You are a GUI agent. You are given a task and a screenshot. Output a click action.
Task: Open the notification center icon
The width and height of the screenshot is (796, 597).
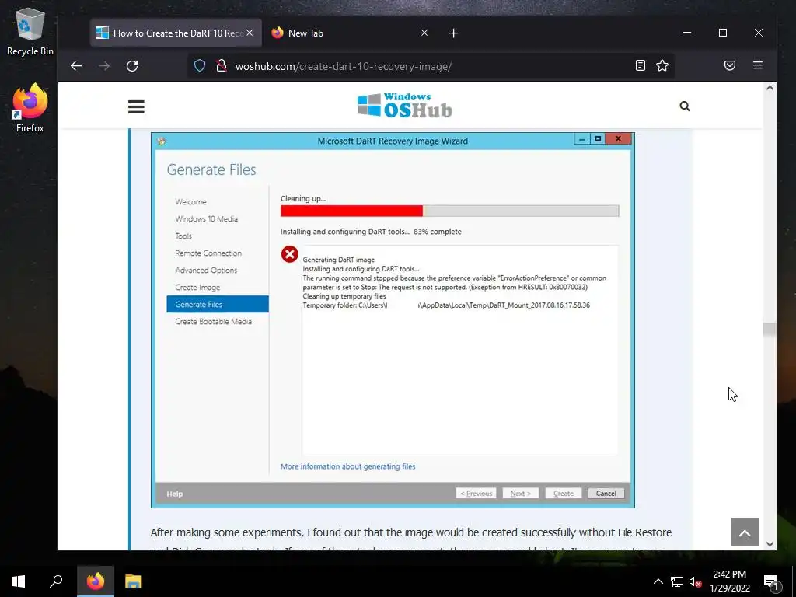(770, 581)
